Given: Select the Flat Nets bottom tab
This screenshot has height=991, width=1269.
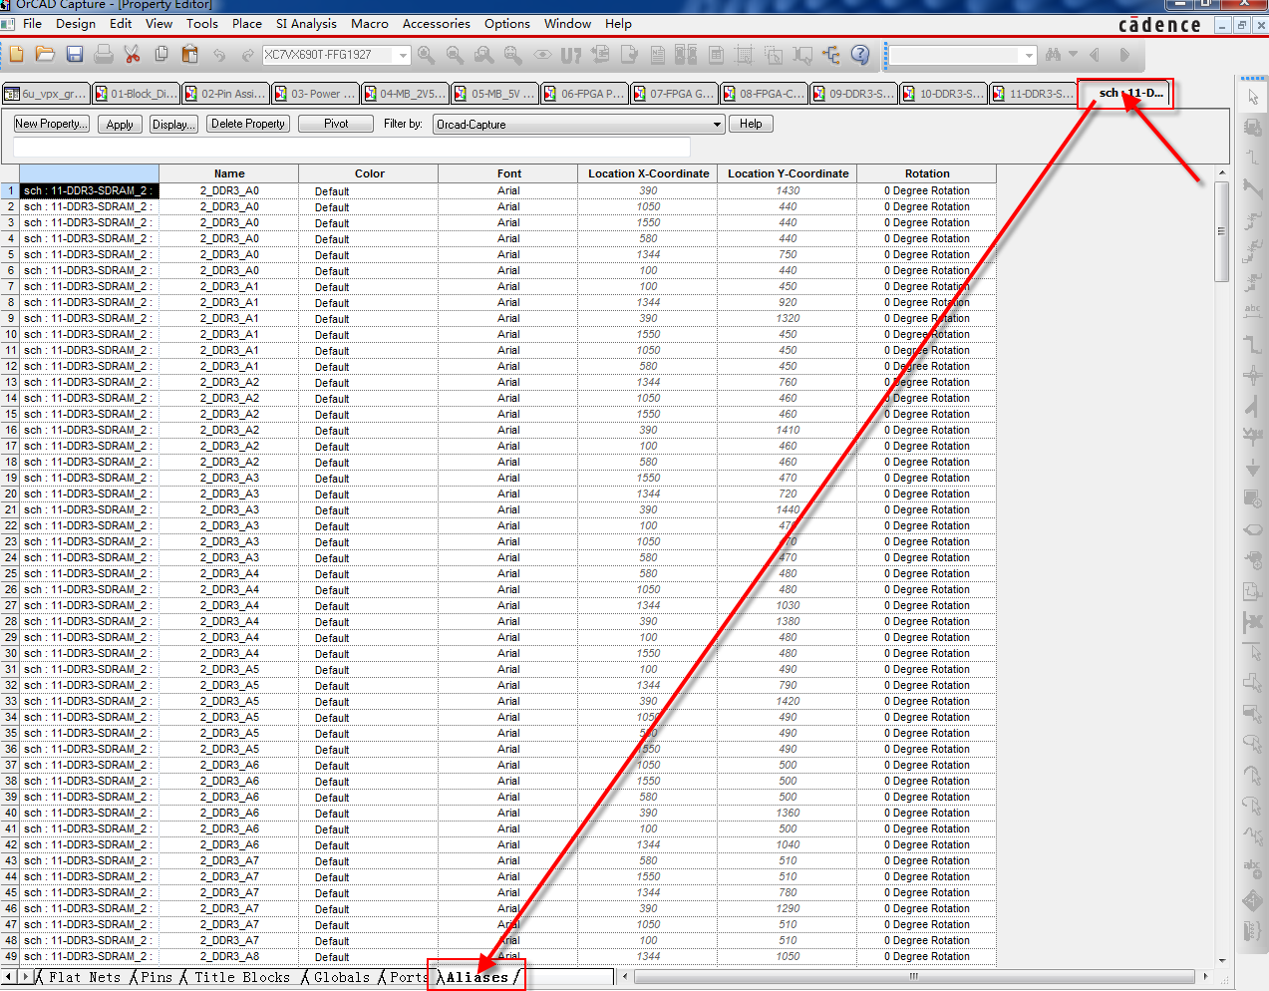Looking at the screenshot, I should tap(85, 977).
